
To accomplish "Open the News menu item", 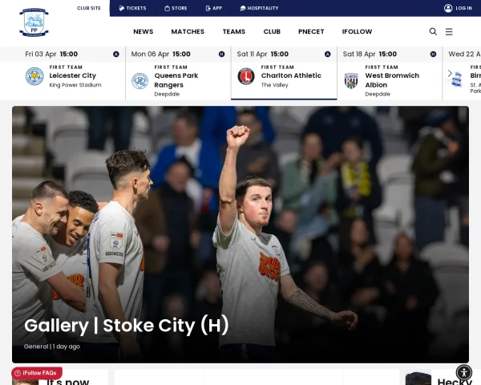I will (143, 31).
